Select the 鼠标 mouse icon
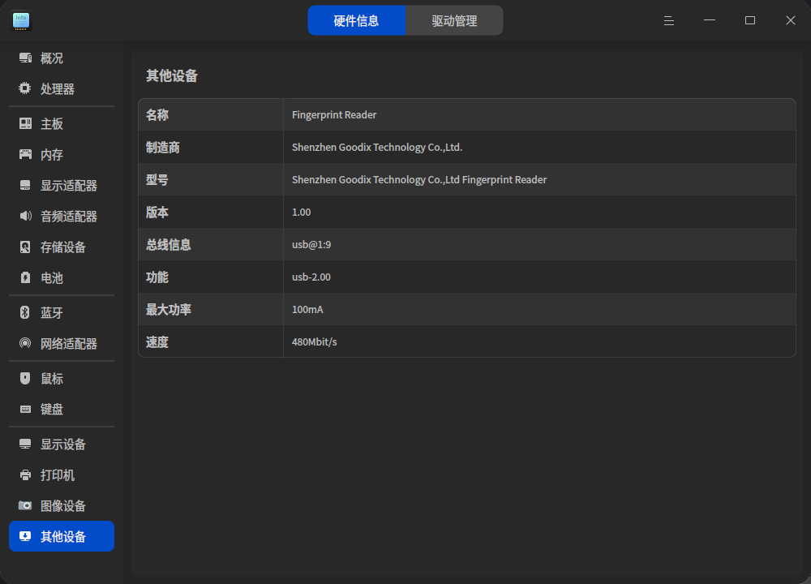The image size is (811, 584). coord(25,378)
